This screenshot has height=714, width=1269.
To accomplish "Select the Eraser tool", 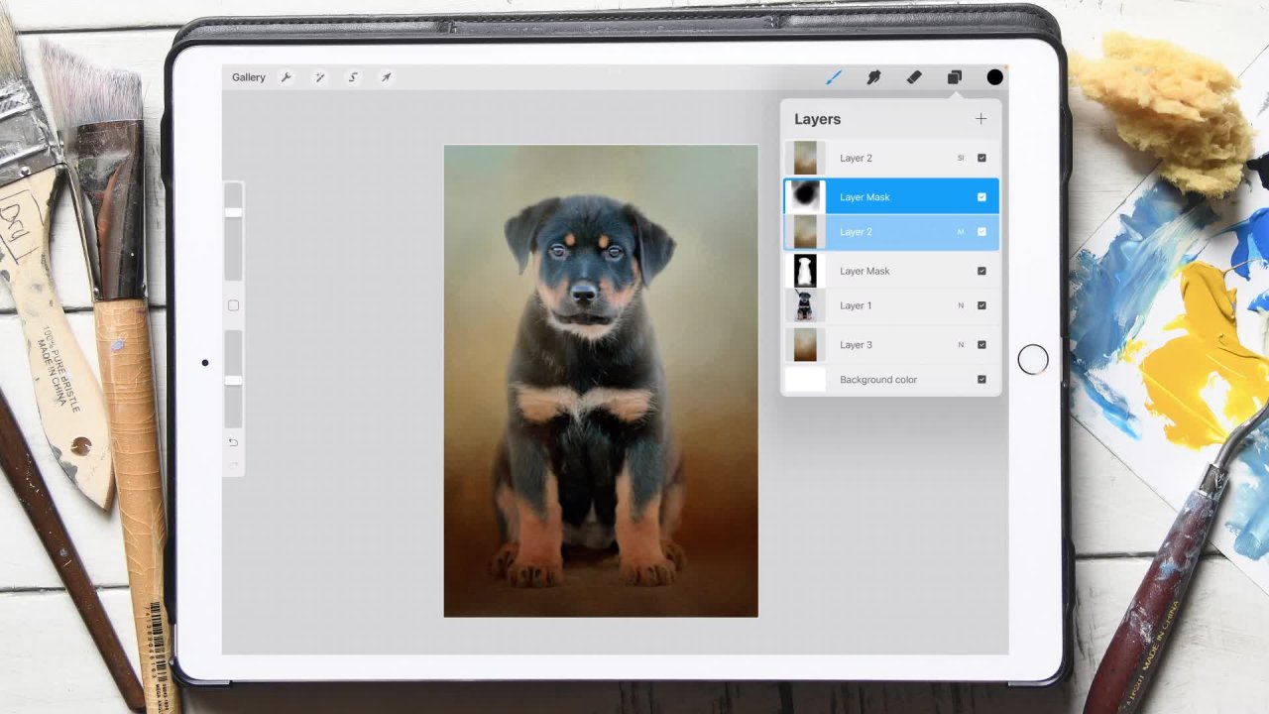I will 914,77.
